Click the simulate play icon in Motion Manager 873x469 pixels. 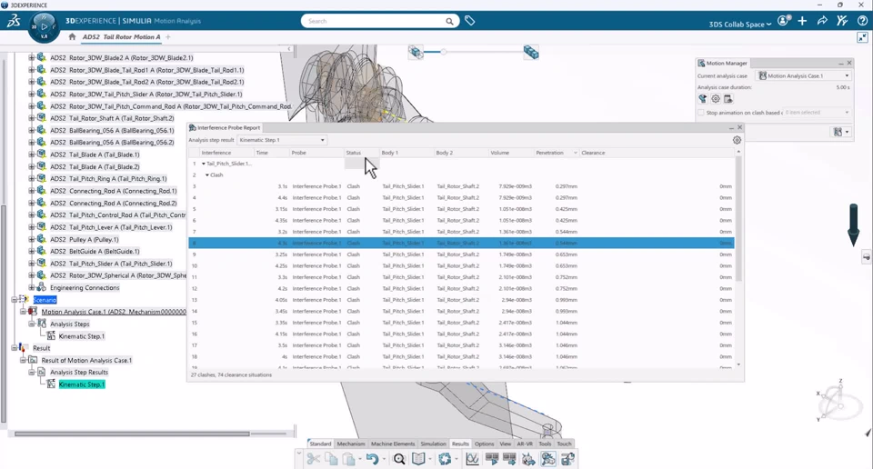pos(703,99)
